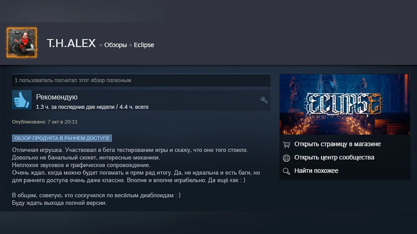Click the ОБЗОР ПРОДУКТА В РАННЕМ ДОСТУПЕ tag
This screenshot has height=234, width=417.
[62, 138]
